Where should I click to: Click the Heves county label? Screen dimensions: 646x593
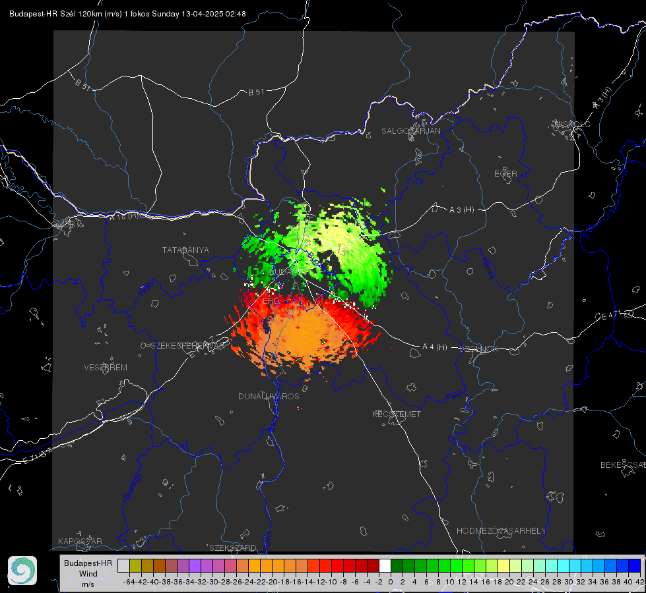[488, 268]
